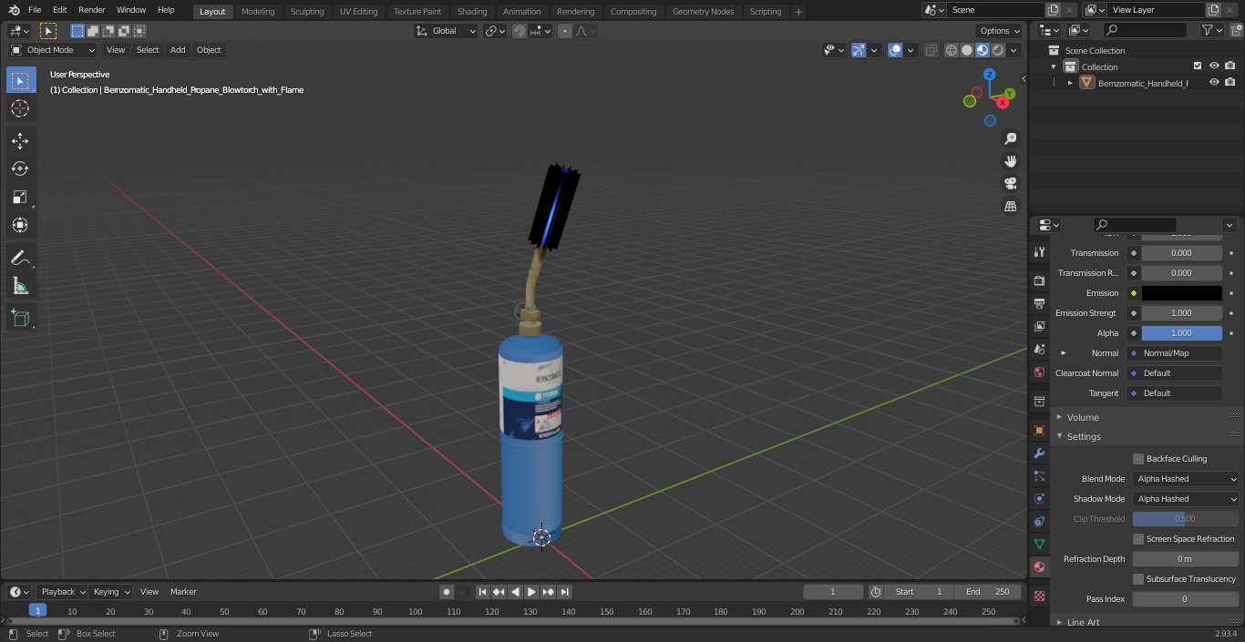Image resolution: width=1245 pixels, height=642 pixels.
Task: Jump to end frame button
Action: point(565,592)
